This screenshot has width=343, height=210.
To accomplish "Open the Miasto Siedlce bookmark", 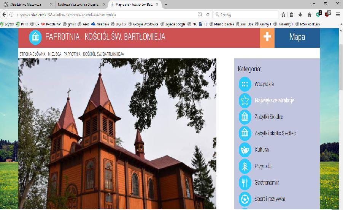I will (x=222, y=24).
